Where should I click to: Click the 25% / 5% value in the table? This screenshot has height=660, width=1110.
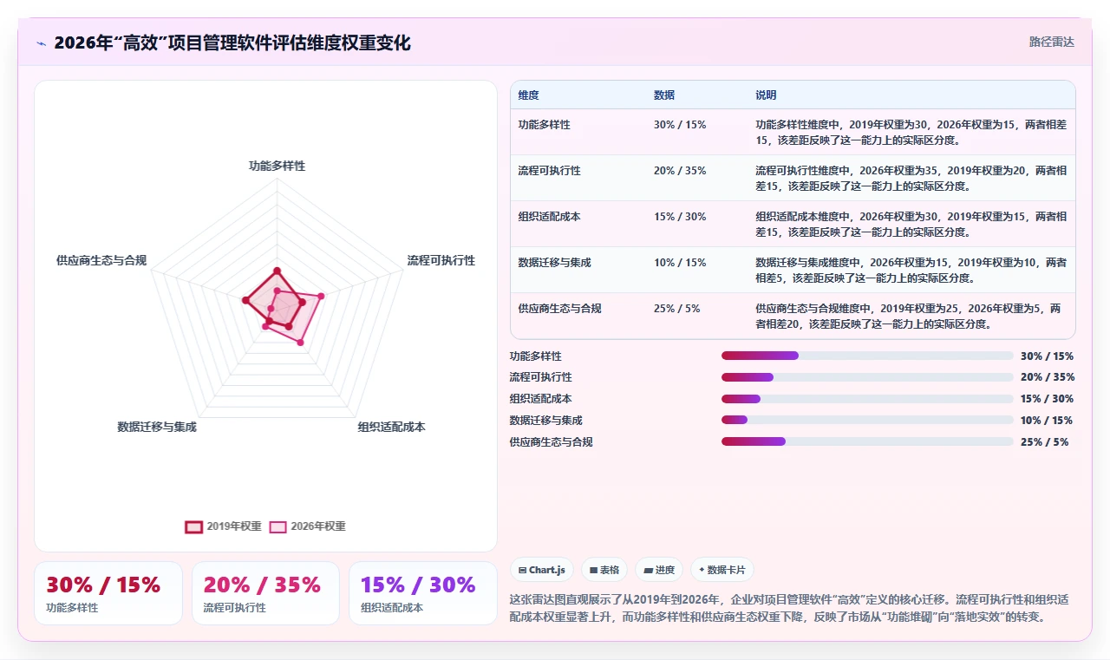[x=676, y=309]
